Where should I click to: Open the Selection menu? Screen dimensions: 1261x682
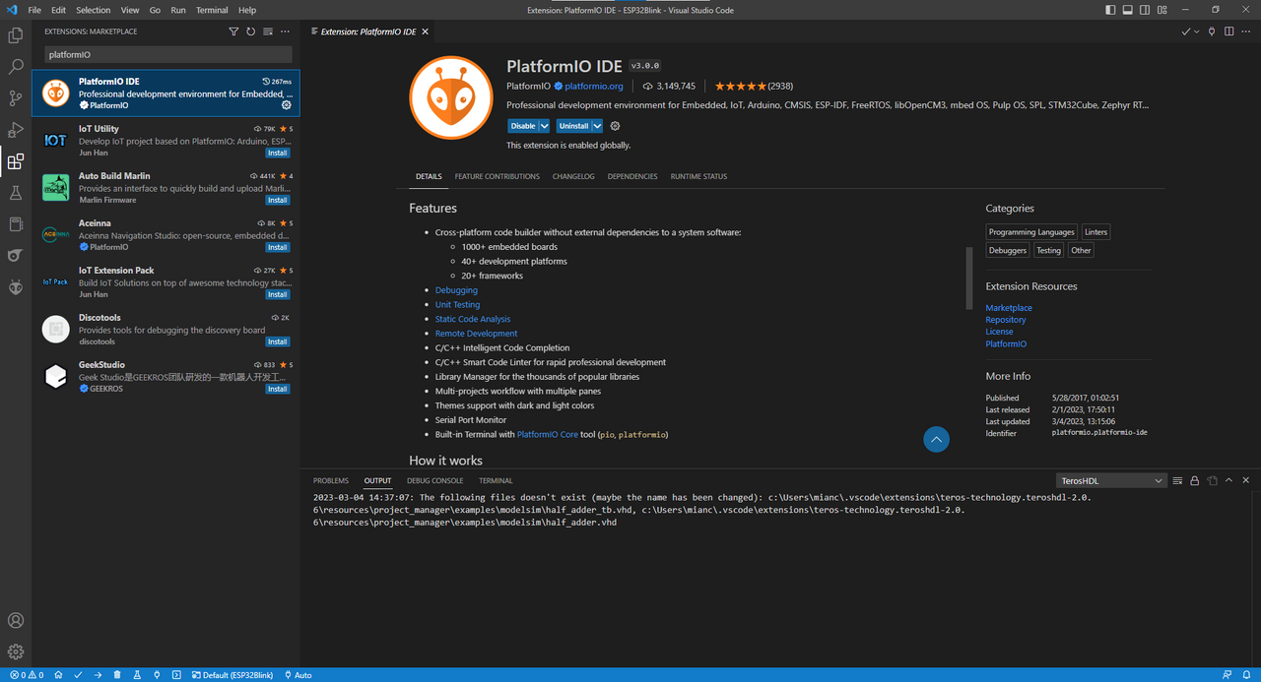[94, 10]
